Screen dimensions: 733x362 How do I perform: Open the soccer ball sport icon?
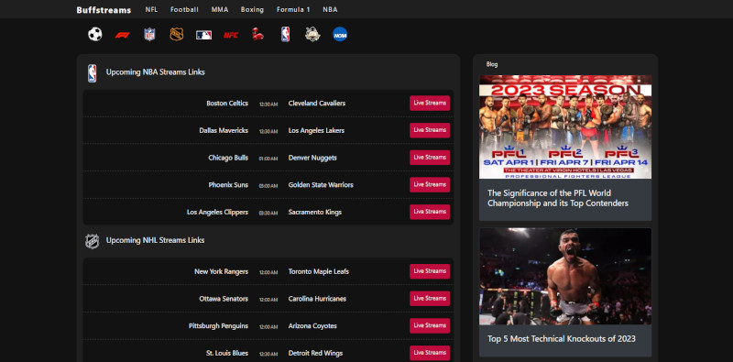pyautogui.click(x=95, y=34)
